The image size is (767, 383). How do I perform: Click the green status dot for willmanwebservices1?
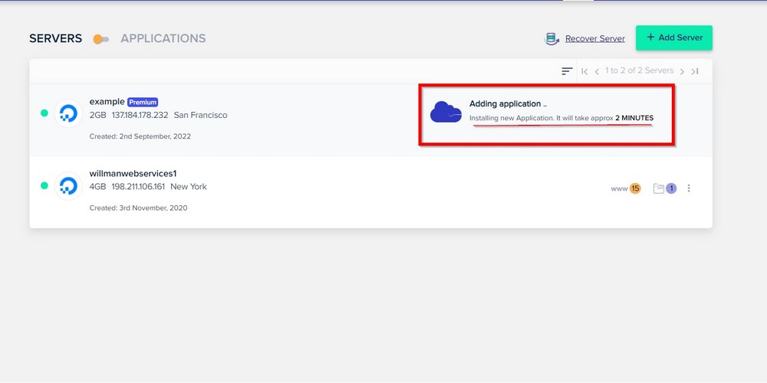click(44, 185)
